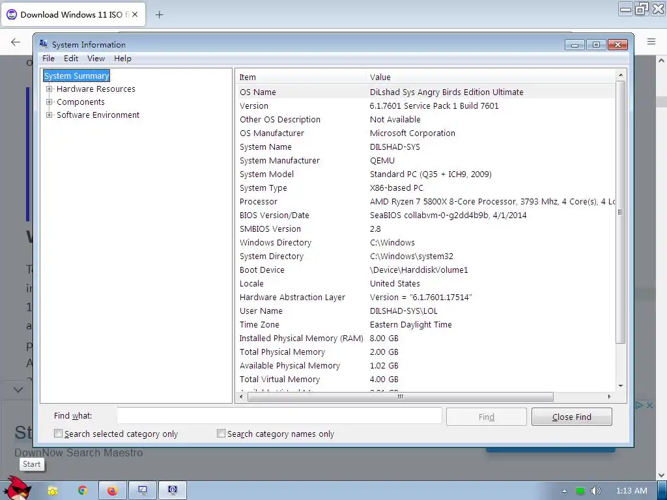667x500 pixels.
Task: Launch Chrome from the taskbar
Action: click(x=83, y=491)
